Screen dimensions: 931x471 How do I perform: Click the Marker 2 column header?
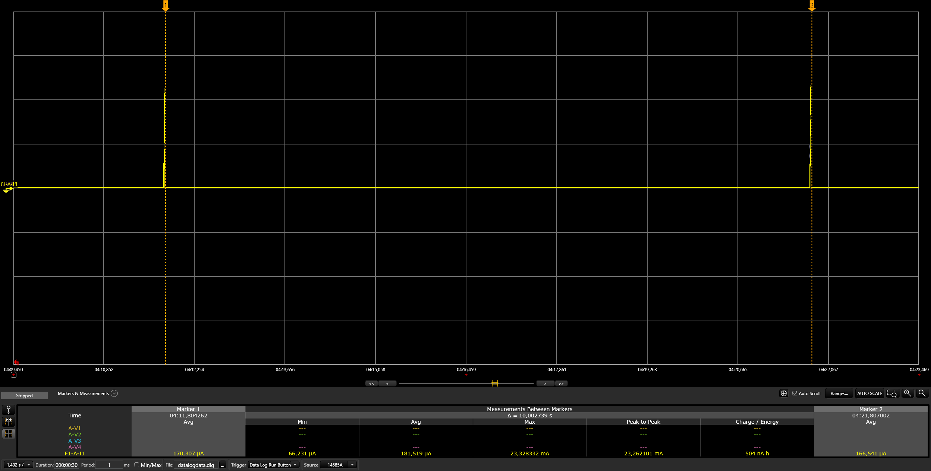pos(871,409)
